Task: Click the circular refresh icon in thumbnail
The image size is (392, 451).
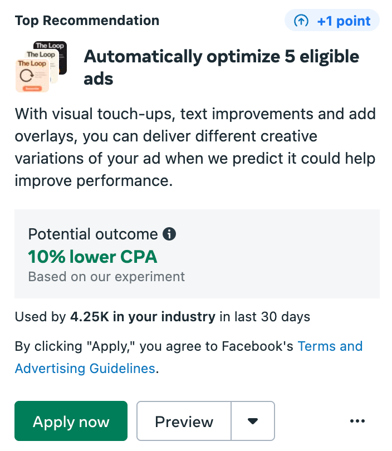Action: (x=27, y=76)
